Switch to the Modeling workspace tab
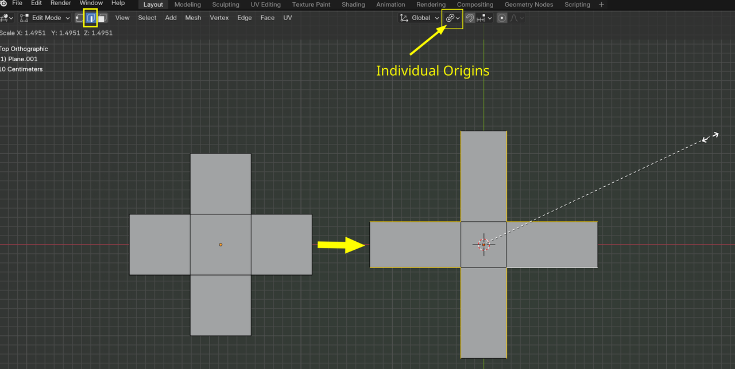Viewport: 735px width, 369px height. coord(188,5)
